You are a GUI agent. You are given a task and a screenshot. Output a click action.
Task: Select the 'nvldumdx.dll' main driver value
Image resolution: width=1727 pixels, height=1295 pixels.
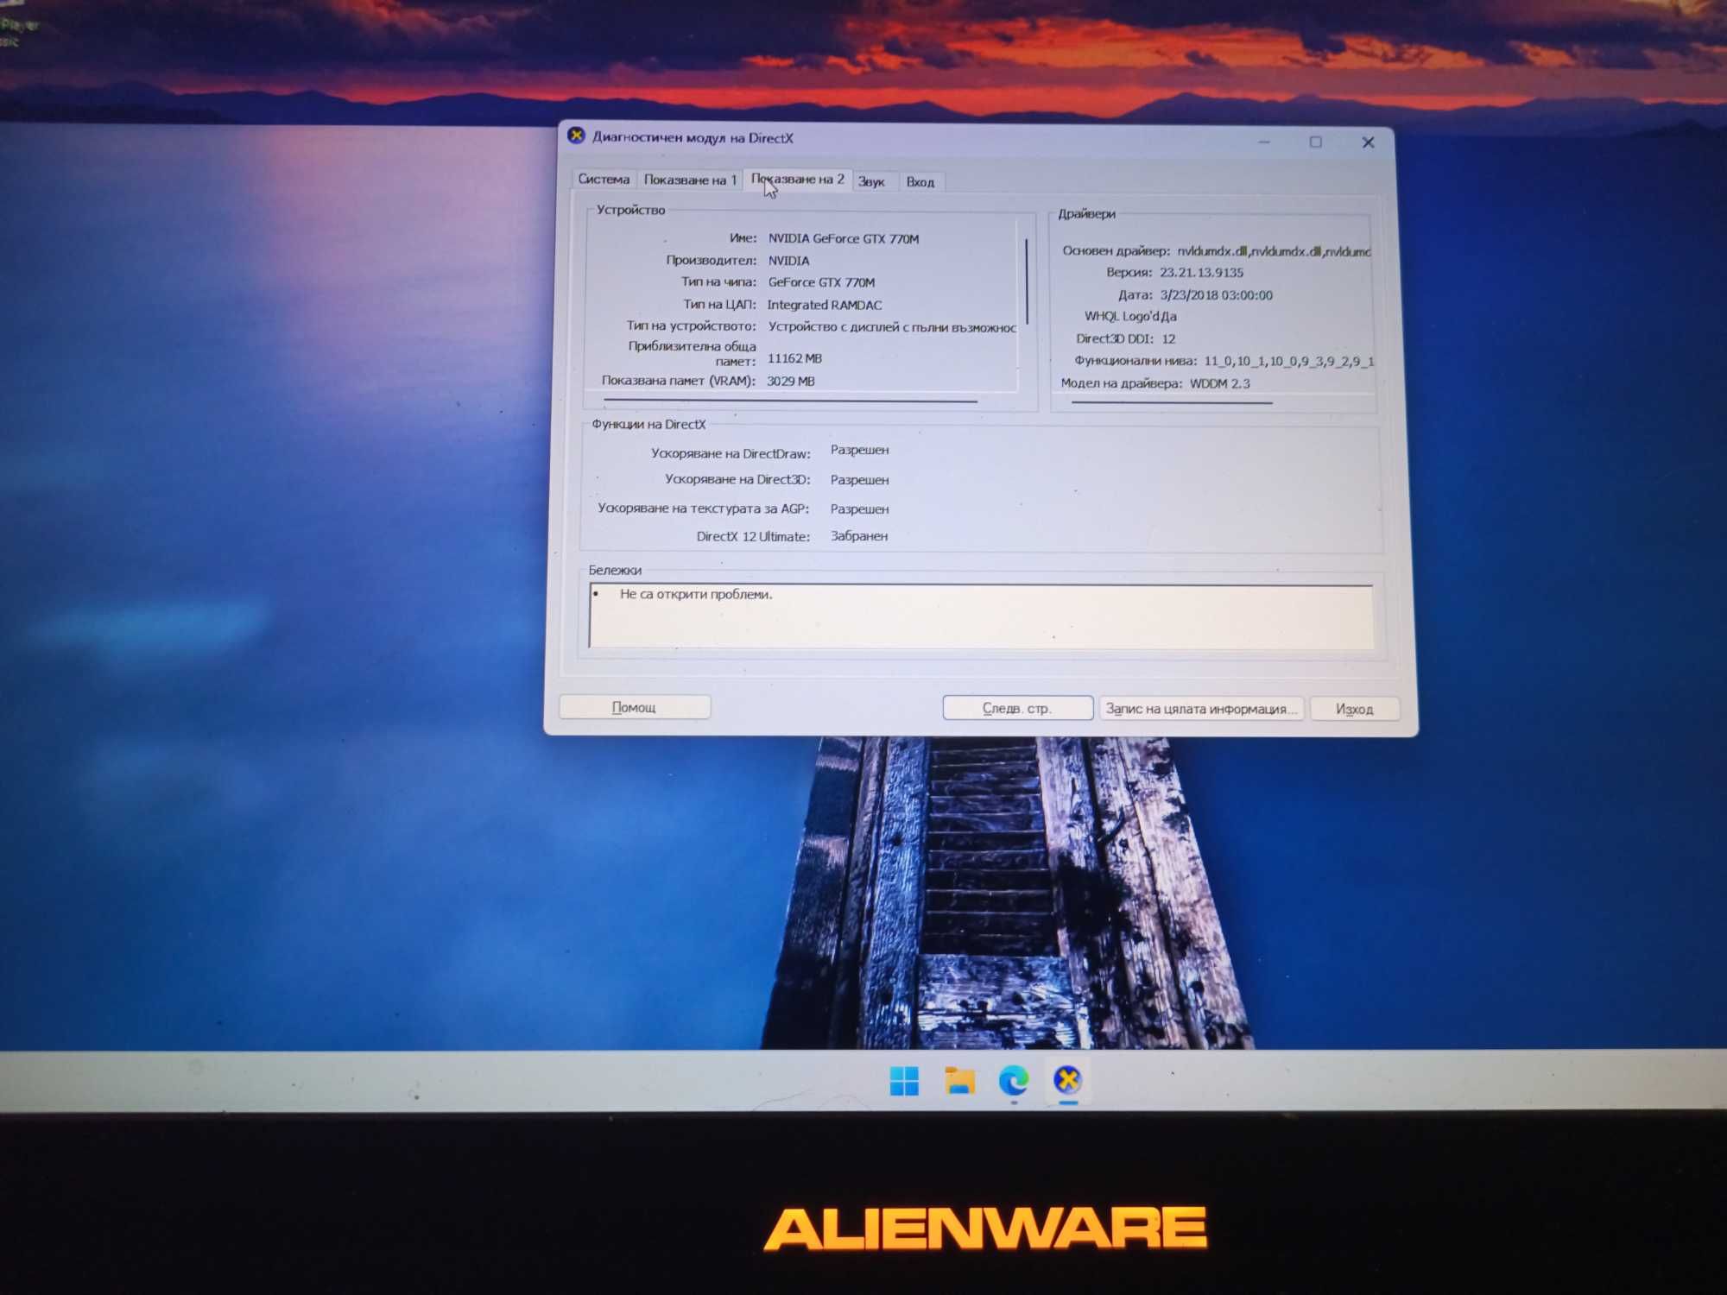[x=1274, y=250]
